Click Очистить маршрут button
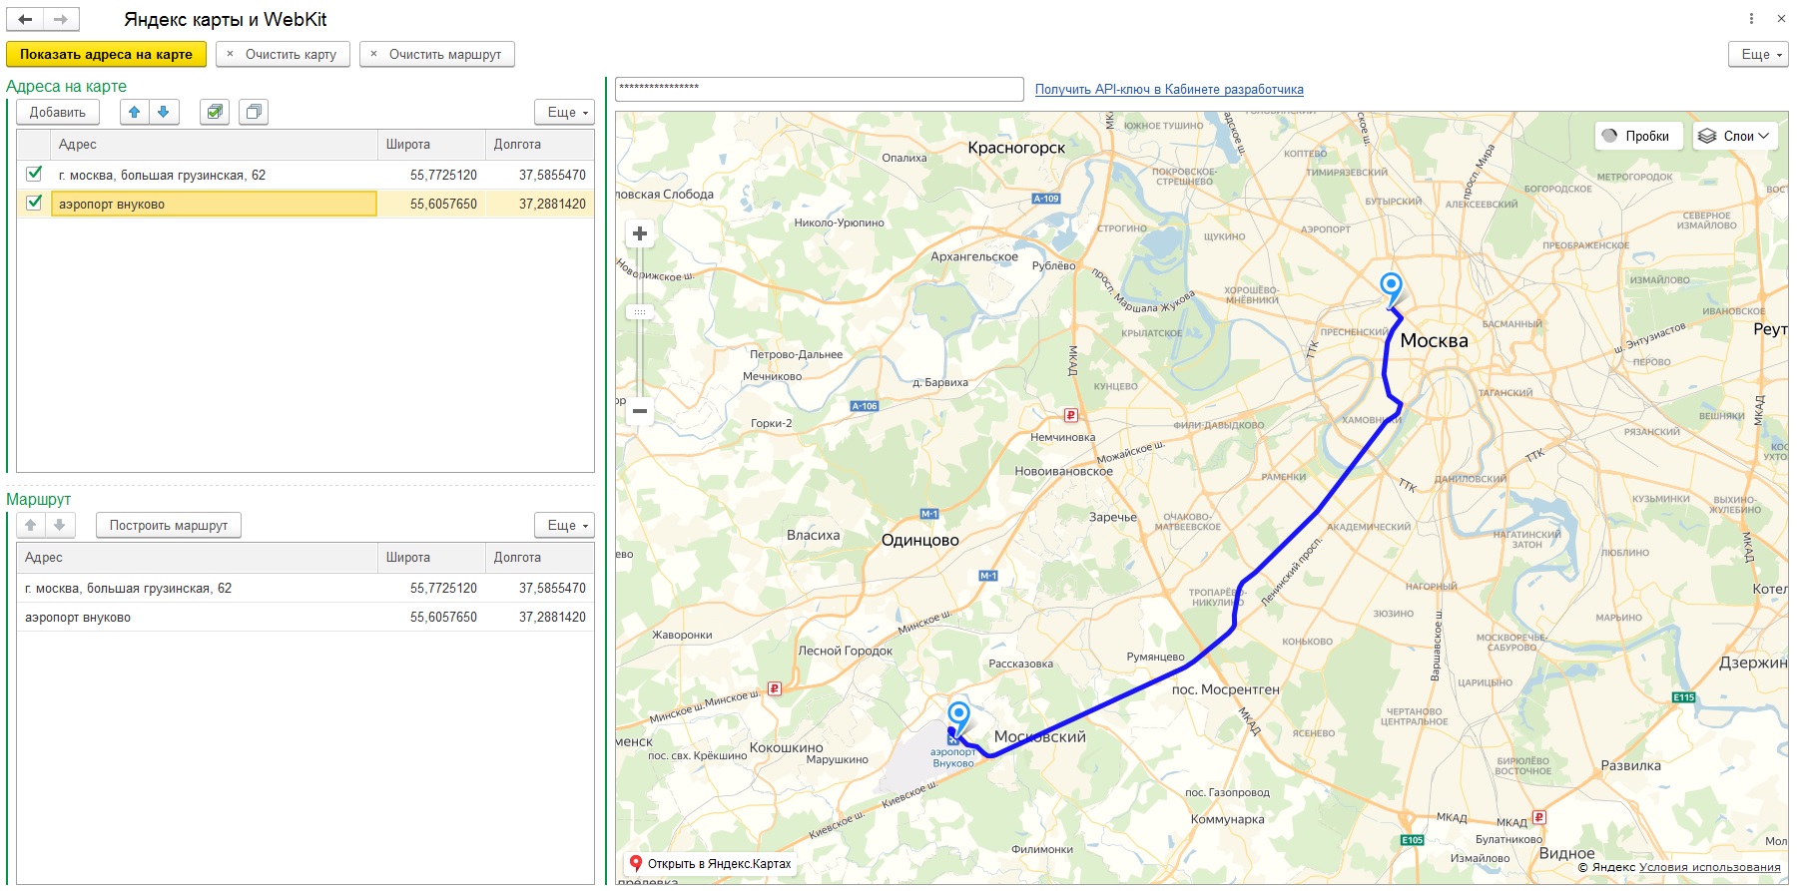 tap(437, 54)
